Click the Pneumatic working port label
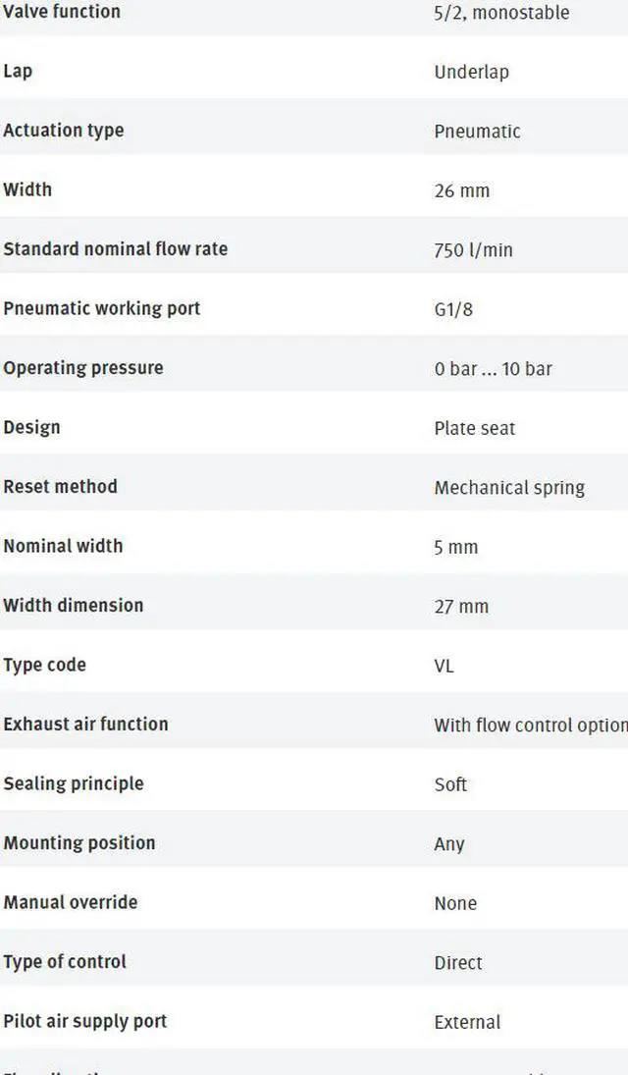Screen dimensions: 628x1075 pos(101,308)
